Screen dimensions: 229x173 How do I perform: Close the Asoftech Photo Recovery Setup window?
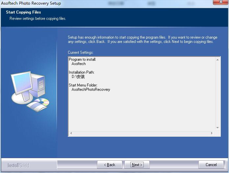point(221,2)
